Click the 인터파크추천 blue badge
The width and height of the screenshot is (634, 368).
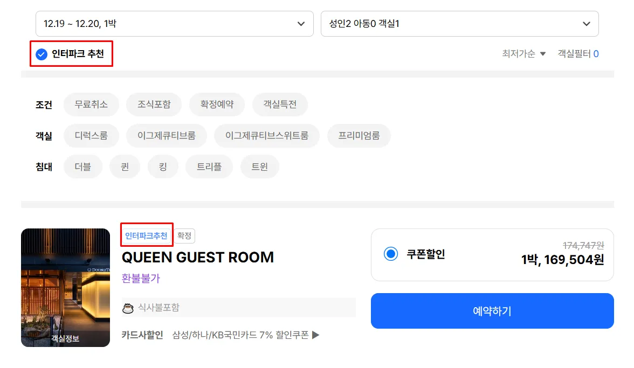147,236
